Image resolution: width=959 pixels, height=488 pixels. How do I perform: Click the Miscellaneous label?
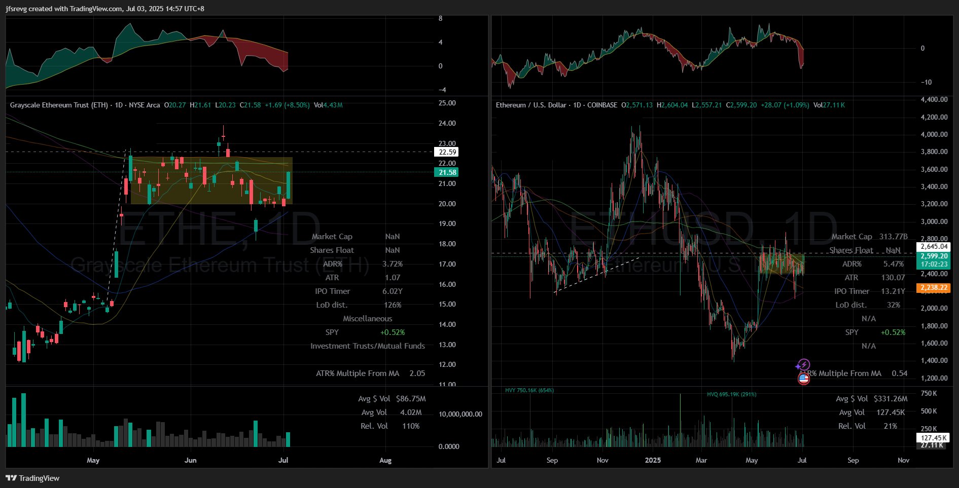pos(368,319)
